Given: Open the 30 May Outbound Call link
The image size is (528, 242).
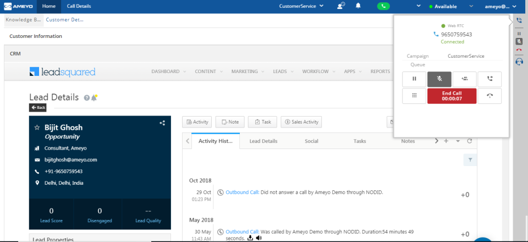Looking at the screenshot, I should (243, 232).
